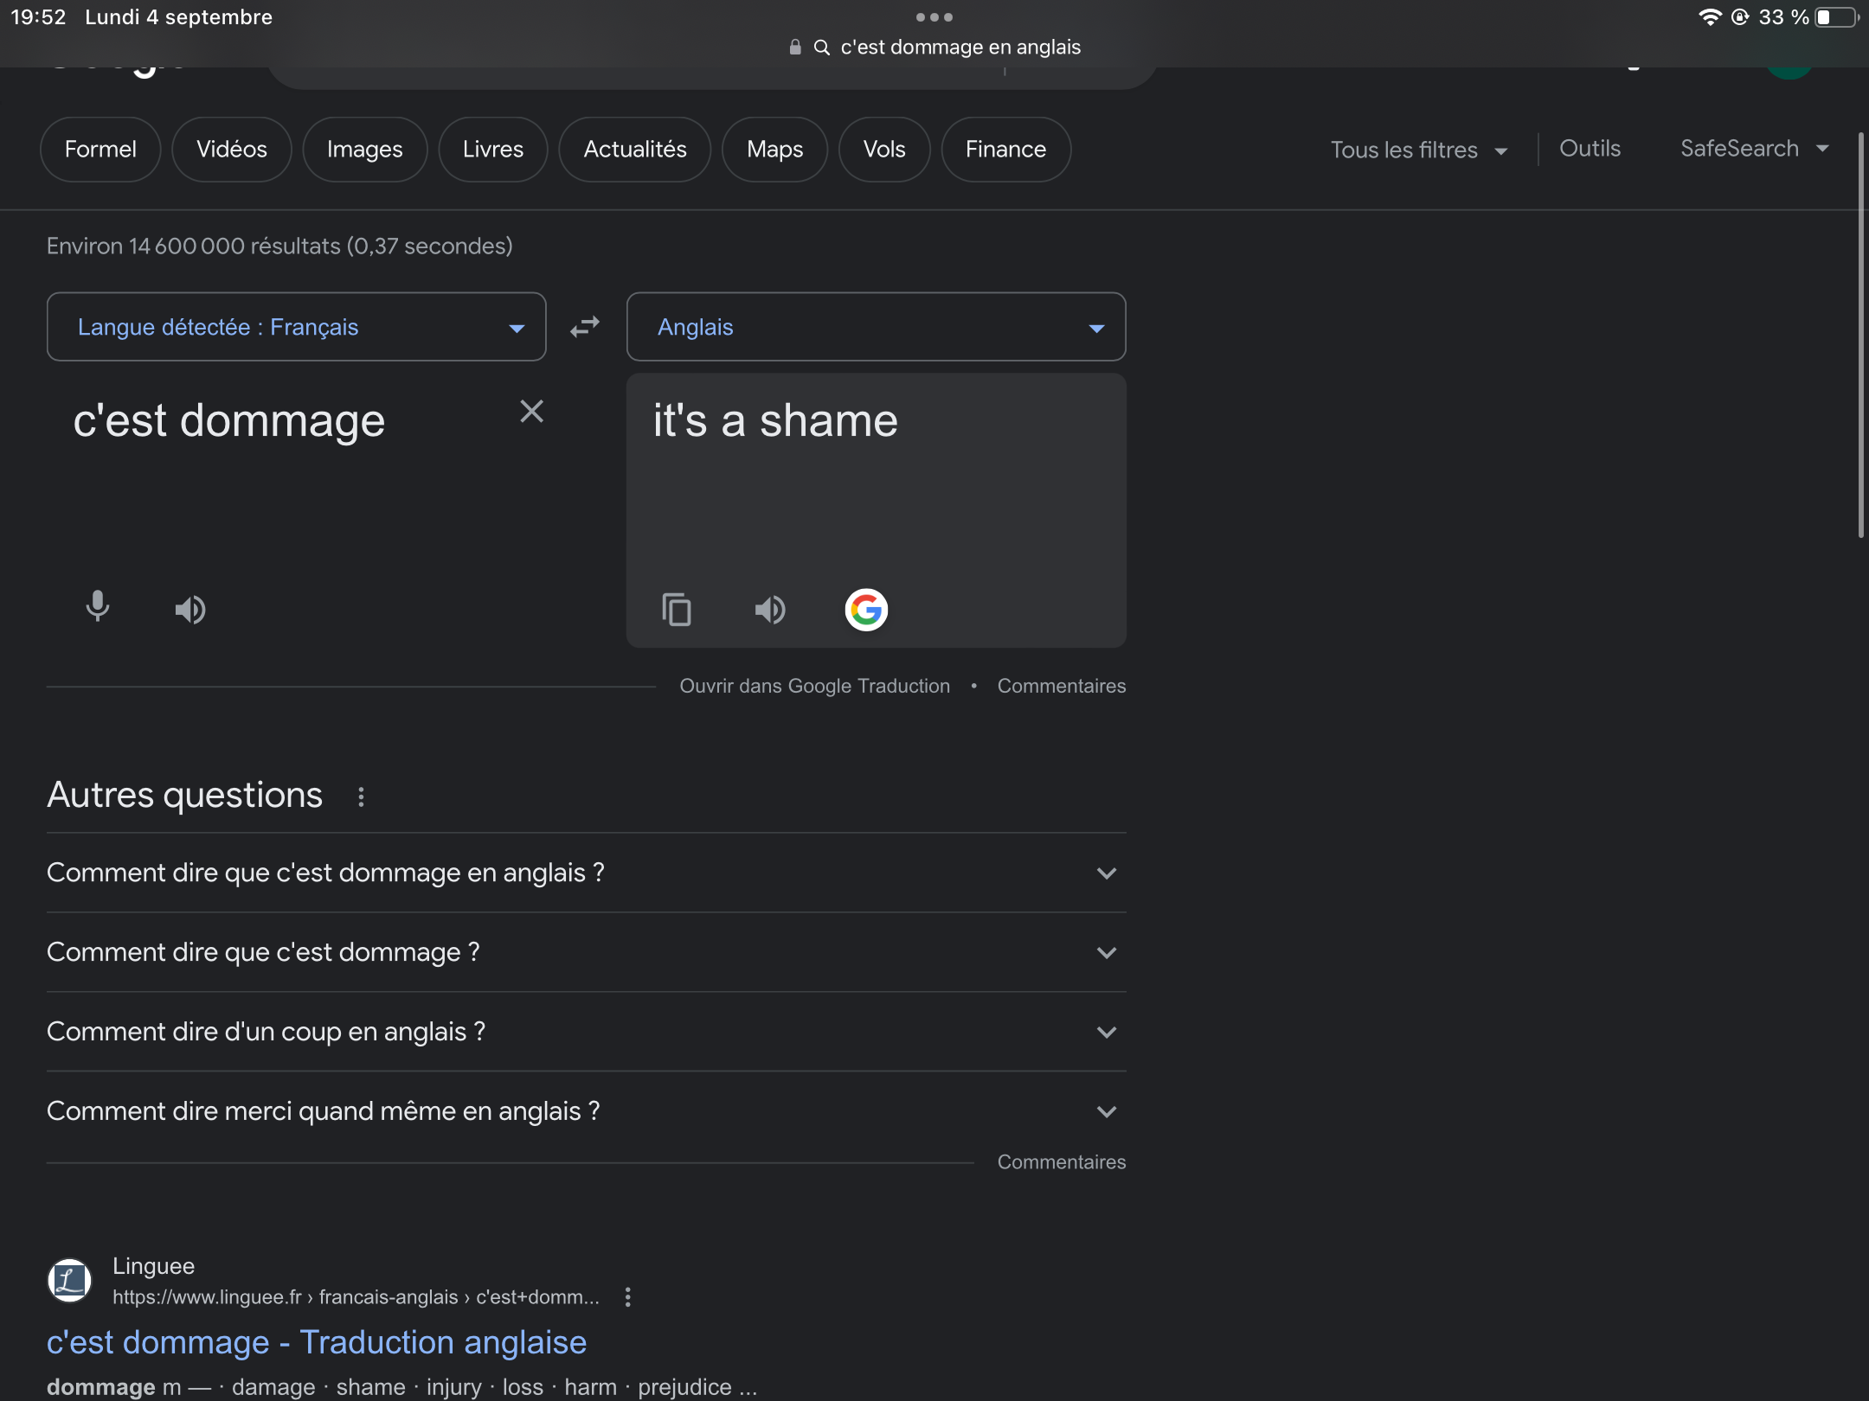The width and height of the screenshot is (1869, 1401).
Task: Copy the English translation to clipboard
Action: click(x=677, y=610)
